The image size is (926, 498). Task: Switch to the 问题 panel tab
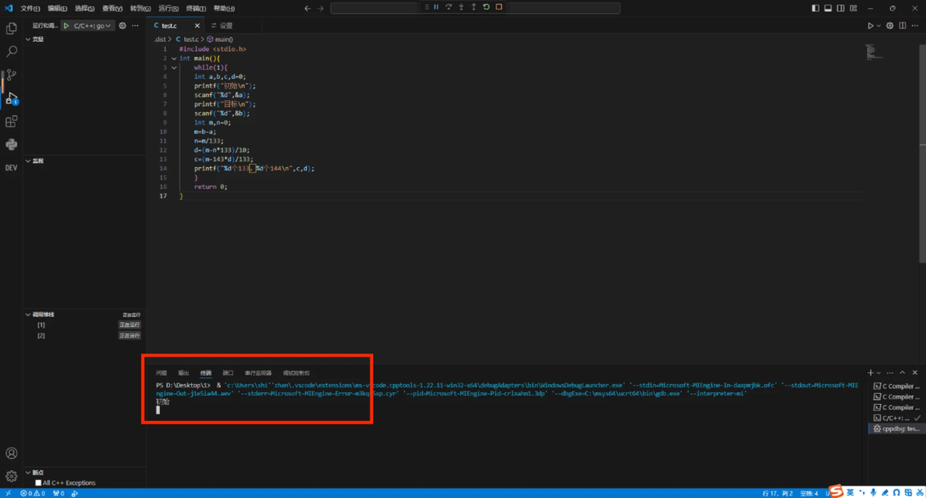tap(162, 373)
